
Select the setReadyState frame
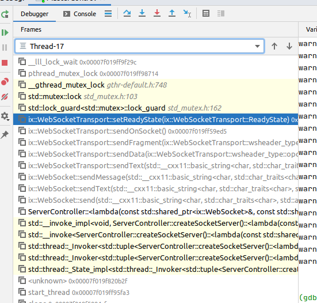(156, 119)
